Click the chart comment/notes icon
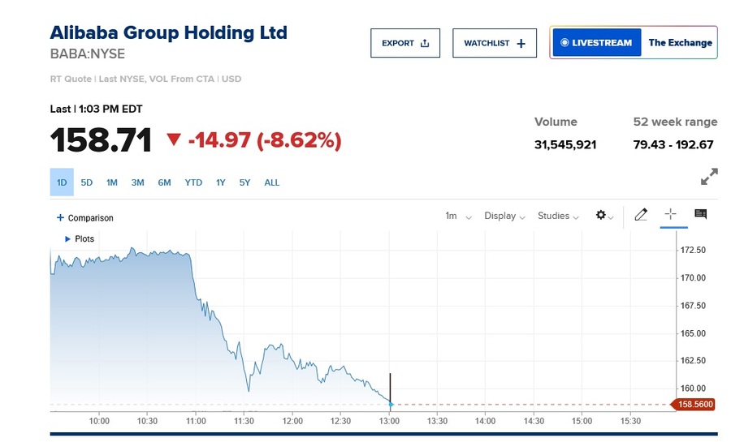The image size is (731, 442). click(x=701, y=215)
